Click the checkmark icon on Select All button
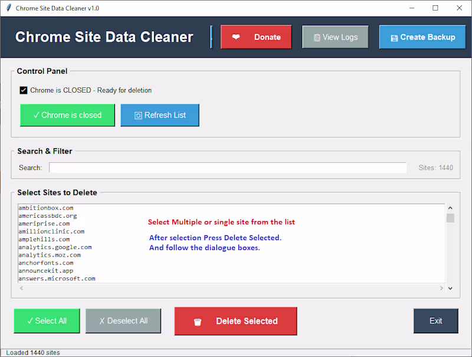The width and height of the screenshot is (472, 357). [31, 321]
